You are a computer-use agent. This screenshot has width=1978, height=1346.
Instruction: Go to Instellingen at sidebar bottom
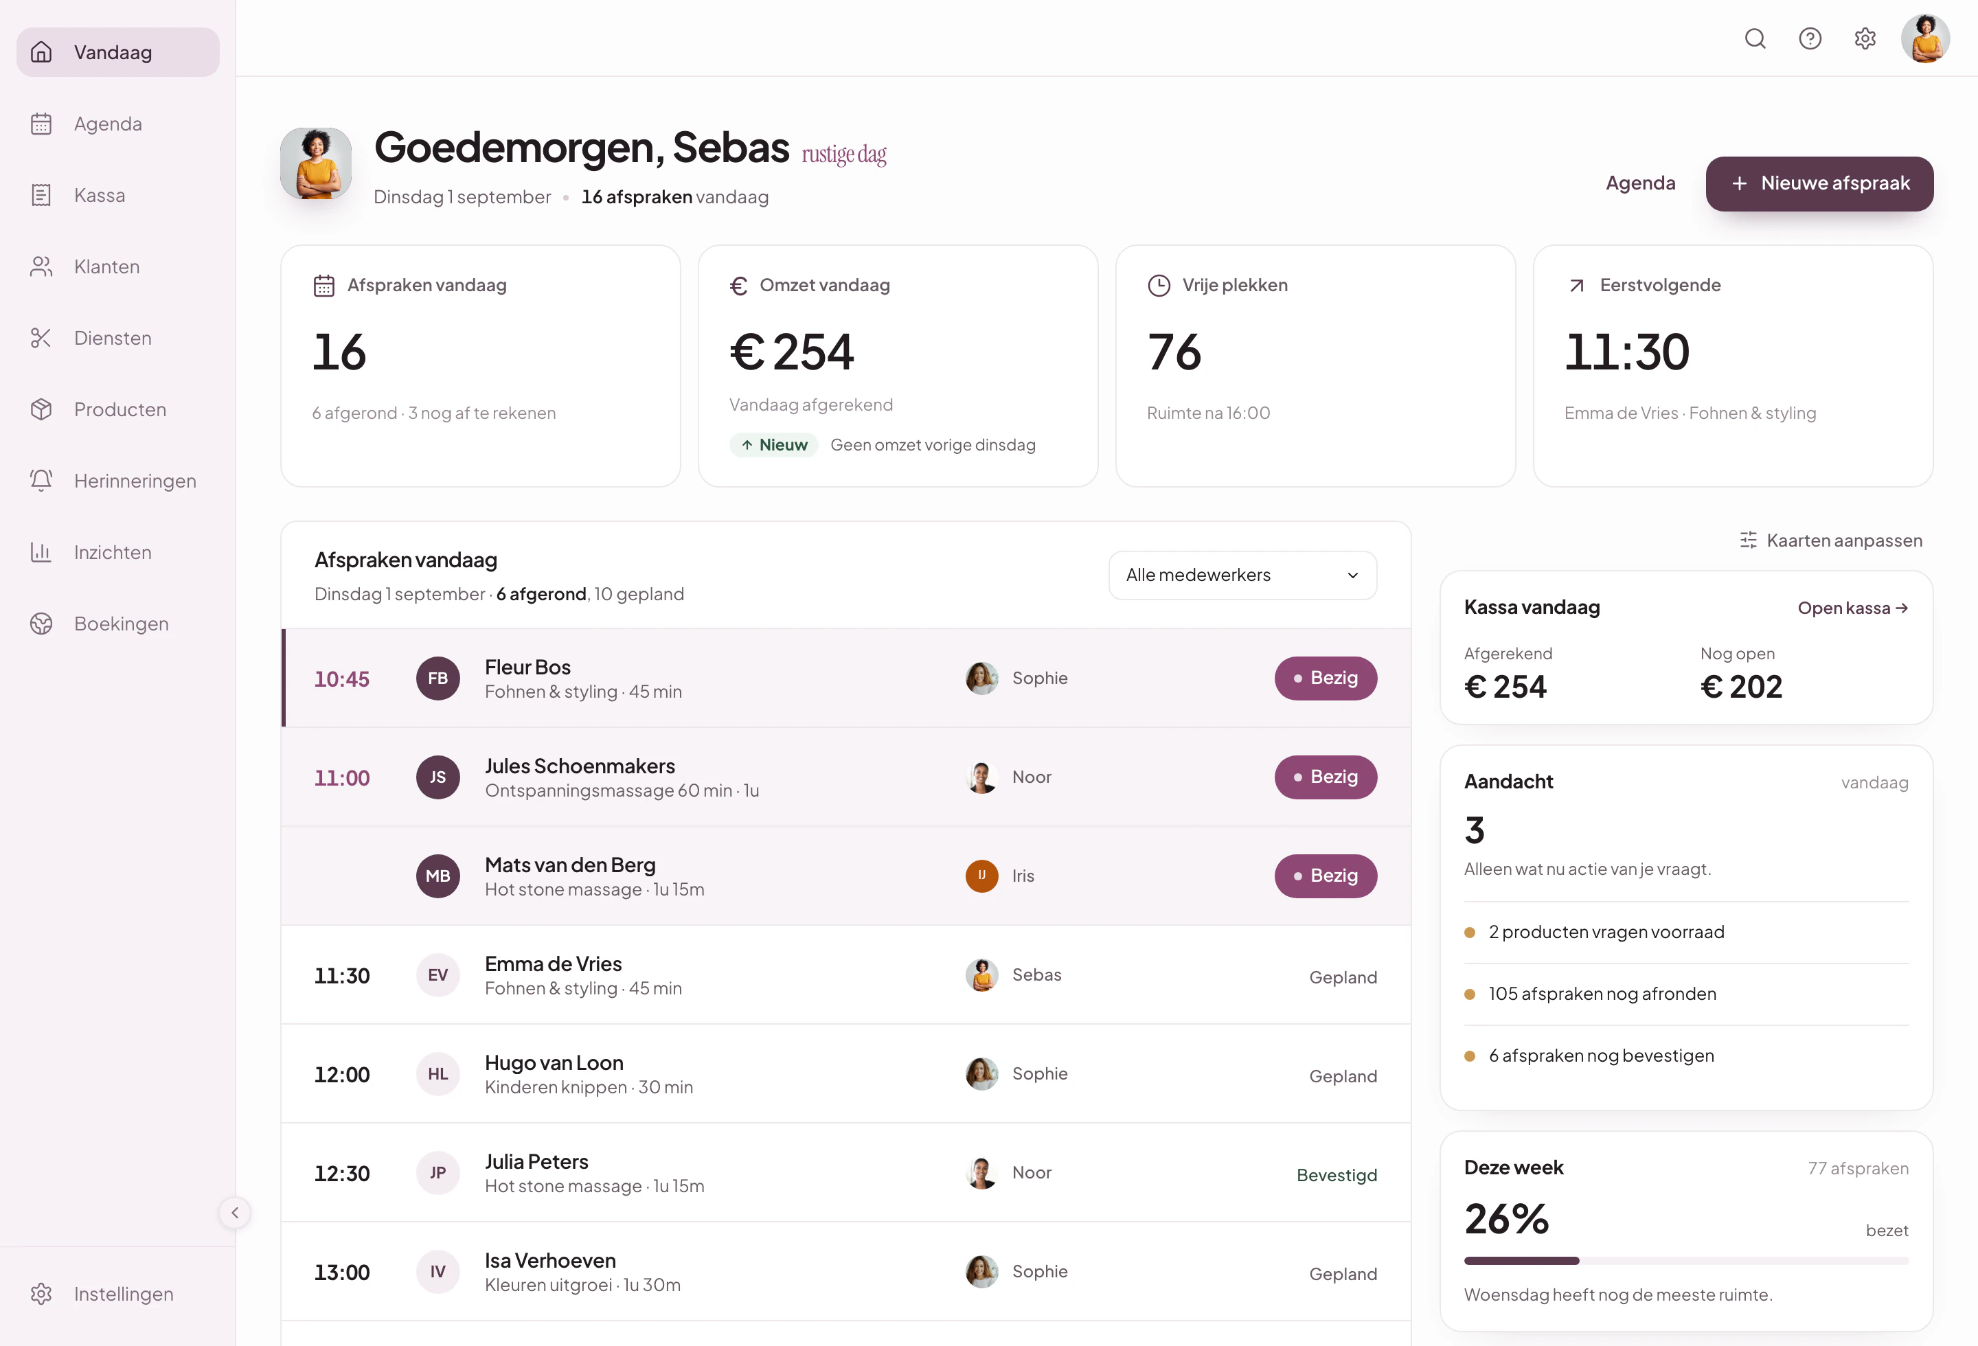(117, 1293)
